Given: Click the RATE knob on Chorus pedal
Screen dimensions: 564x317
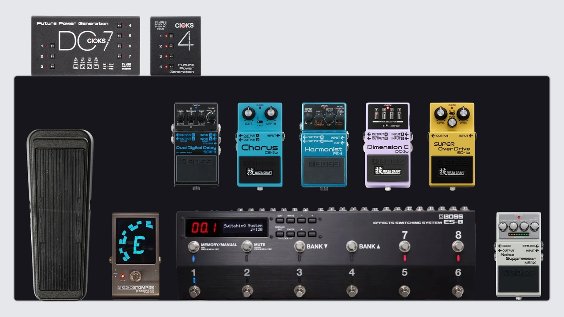Looking at the screenshot, I should tap(249, 113).
